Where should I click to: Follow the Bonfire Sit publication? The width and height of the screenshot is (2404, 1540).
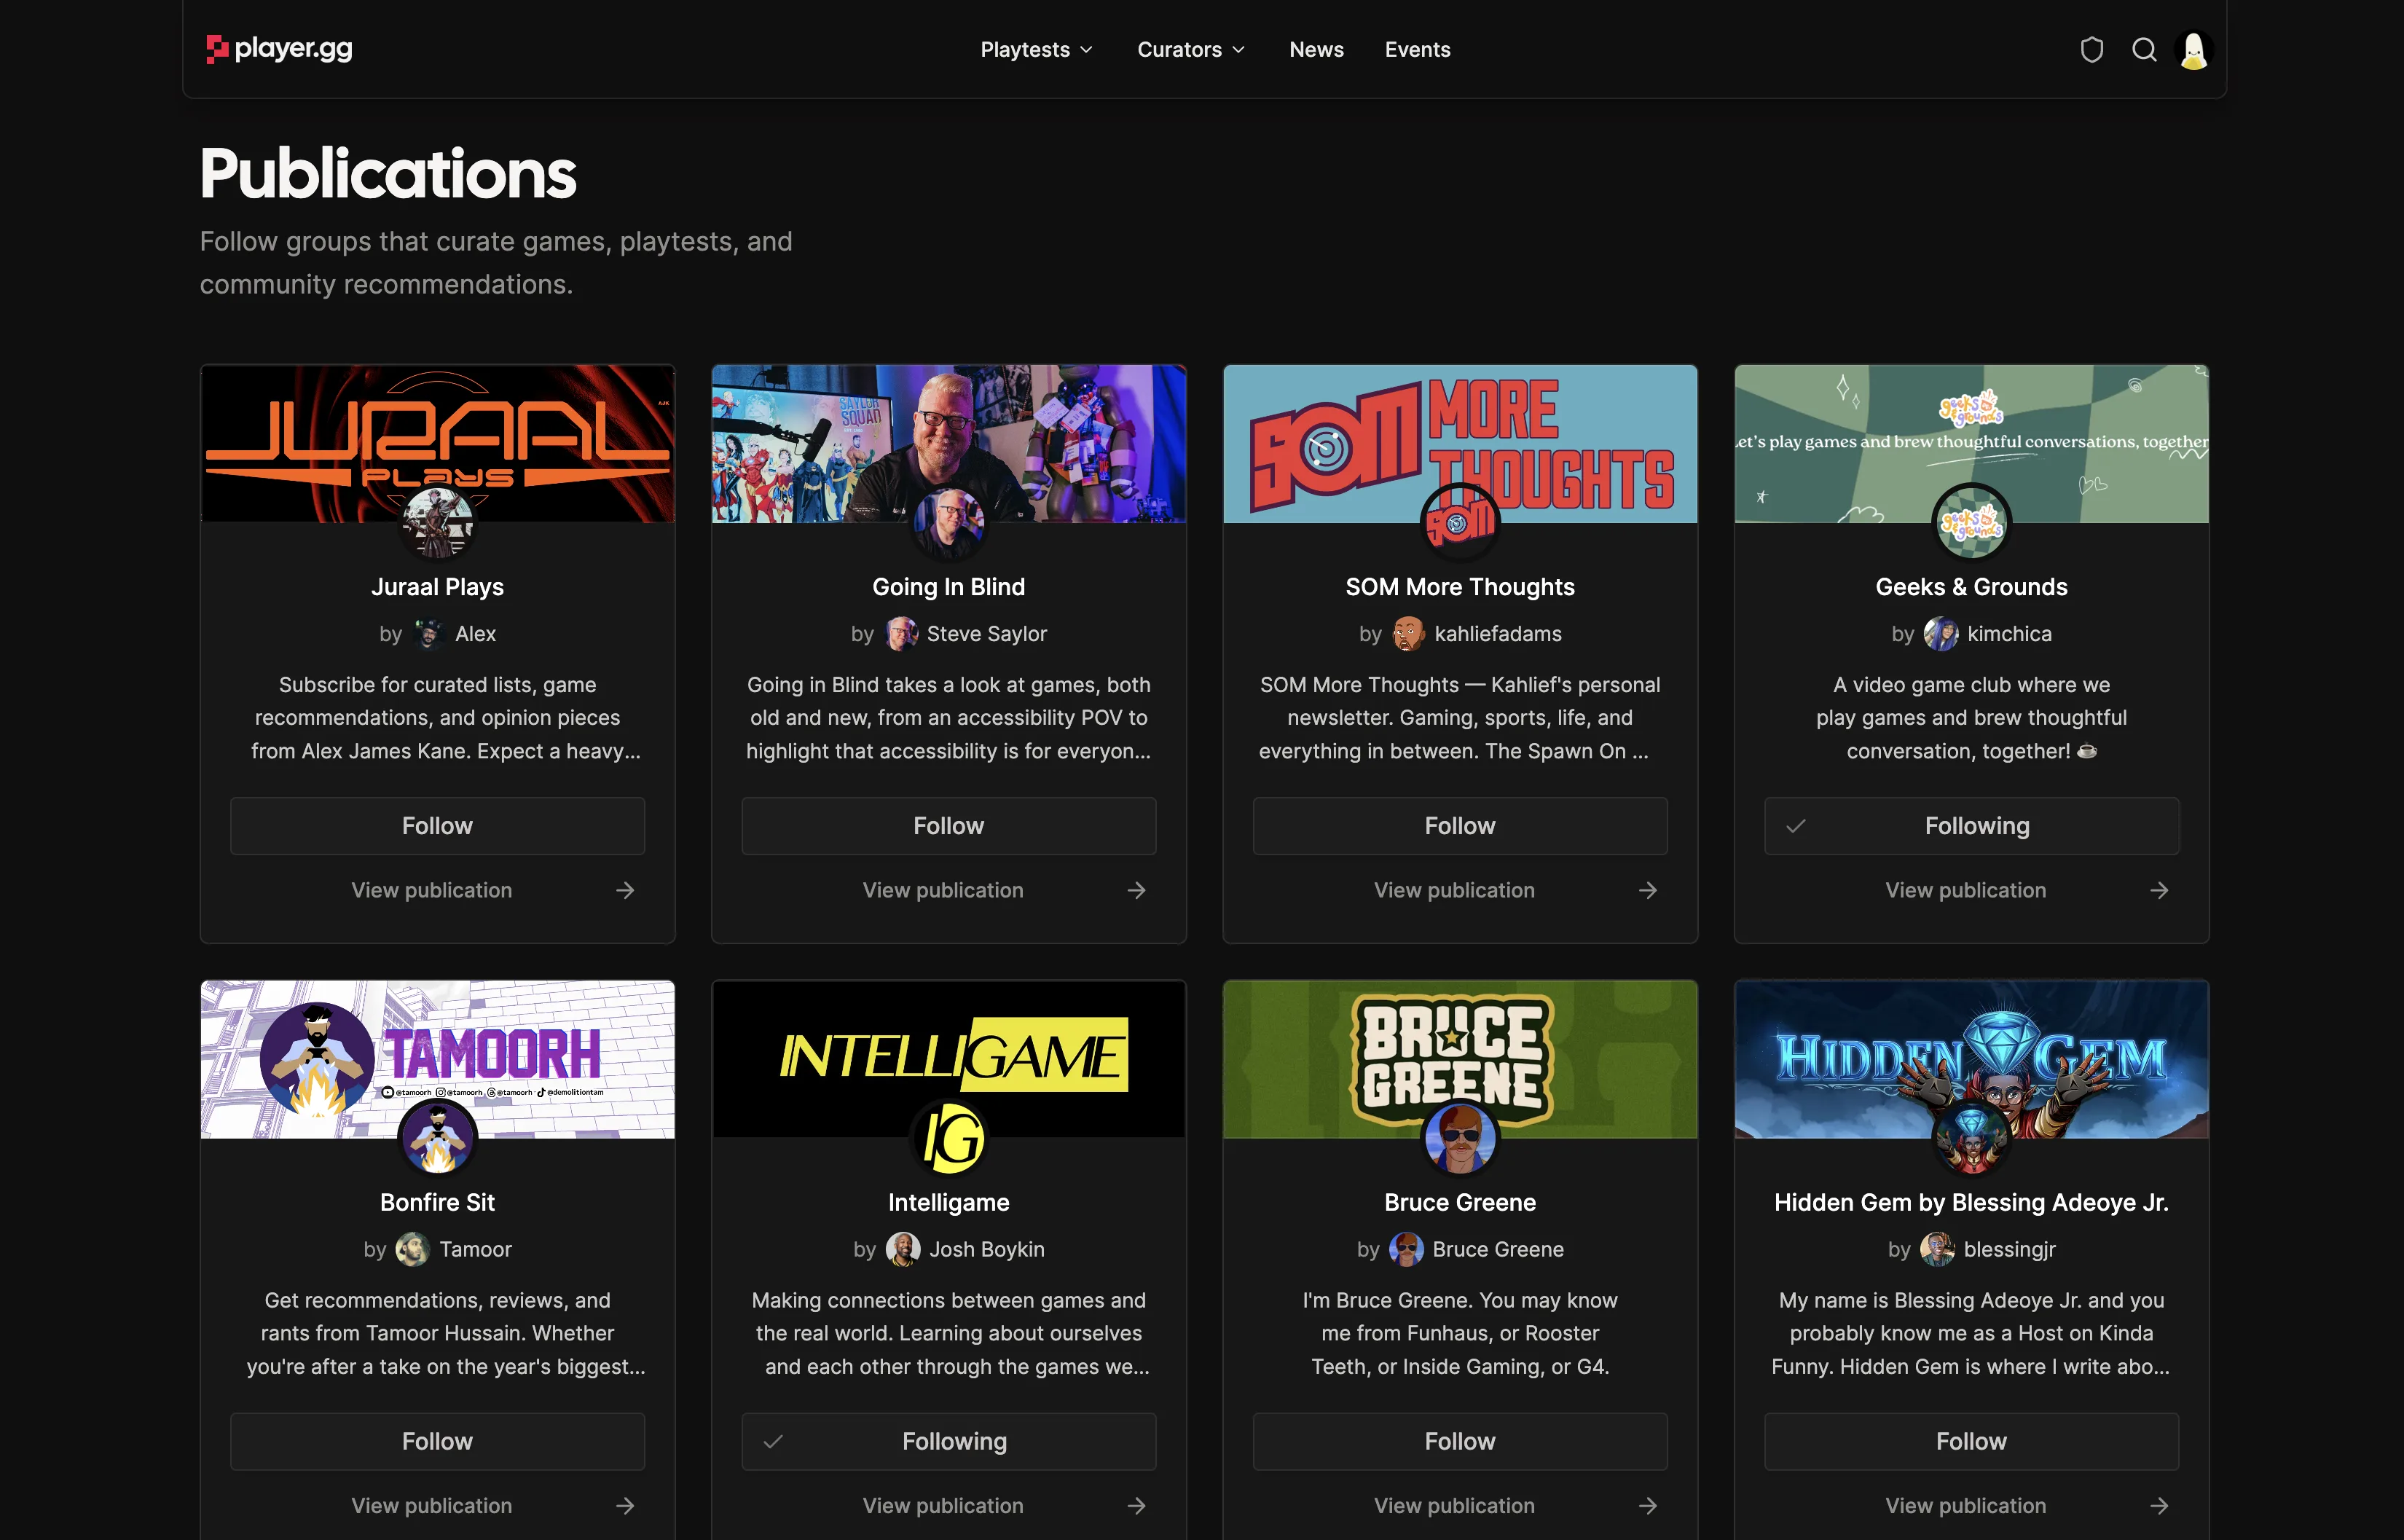(437, 1441)
